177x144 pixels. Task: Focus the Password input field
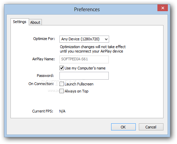(84, 76)
